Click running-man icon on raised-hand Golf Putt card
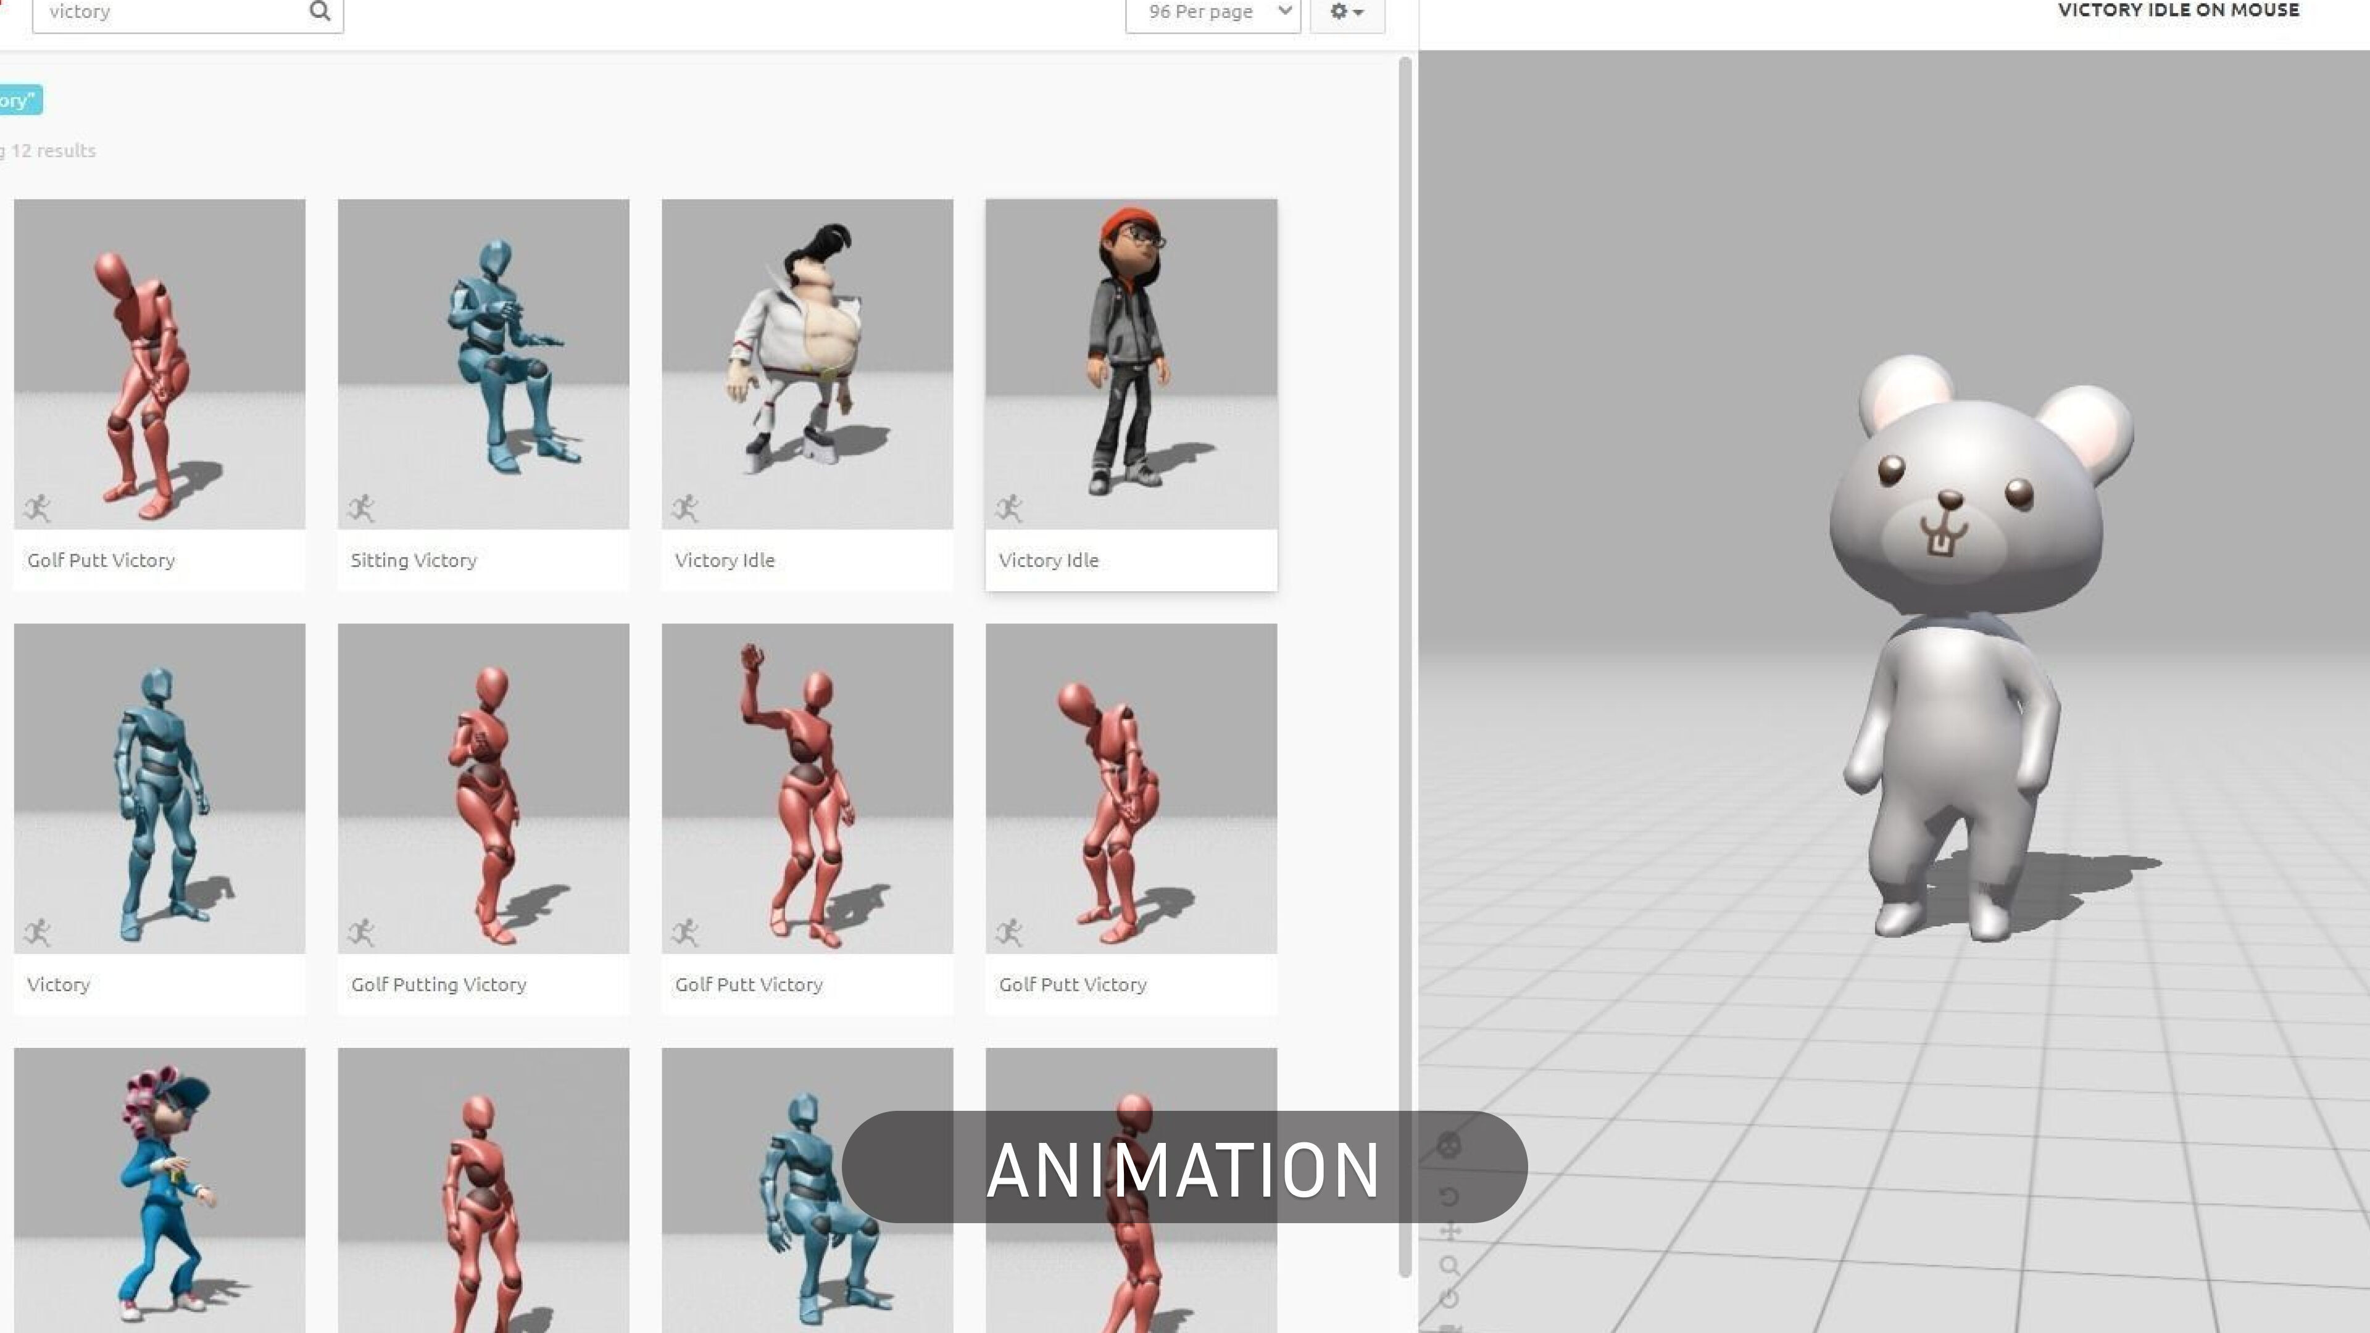Image resolution: width=2370 pixels, height=1333 pixels. 686,932
